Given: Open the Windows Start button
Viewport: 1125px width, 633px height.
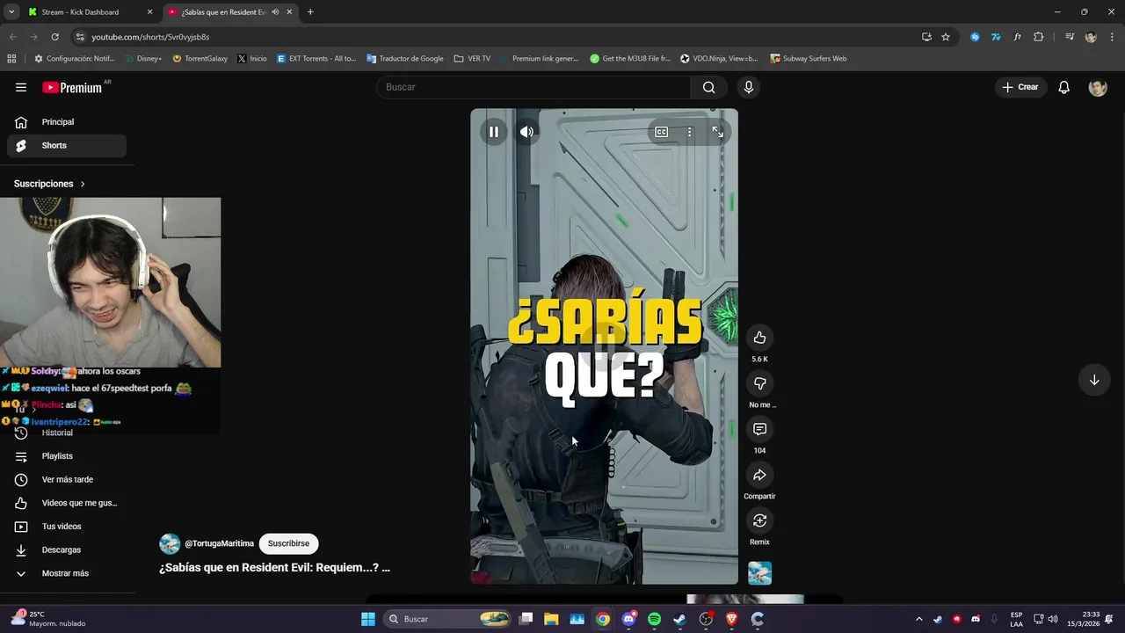Looking at the screenshot, I should point(368,619).
